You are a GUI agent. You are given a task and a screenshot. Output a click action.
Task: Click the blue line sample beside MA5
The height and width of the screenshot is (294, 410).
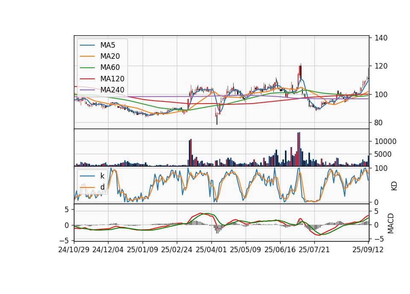pos(87,45)
